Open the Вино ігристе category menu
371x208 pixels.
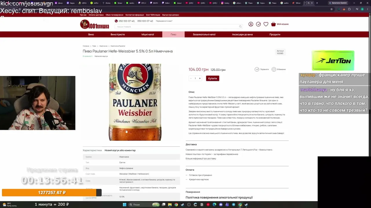point(118,34)
